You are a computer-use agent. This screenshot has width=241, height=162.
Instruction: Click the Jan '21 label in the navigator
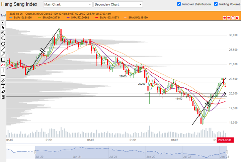click(x=77, y=157)
